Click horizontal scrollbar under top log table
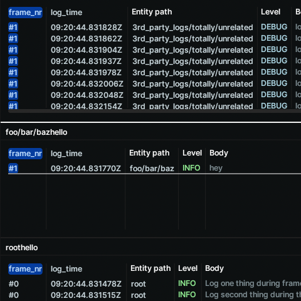The image size is (301, 301). (x=154, y=111)
